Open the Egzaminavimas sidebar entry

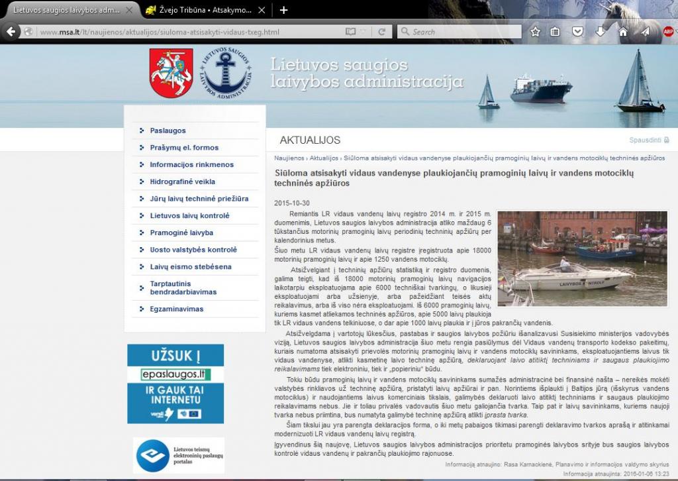tap(176, 309)
